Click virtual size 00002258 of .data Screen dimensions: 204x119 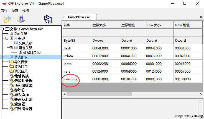pos(100,64)
